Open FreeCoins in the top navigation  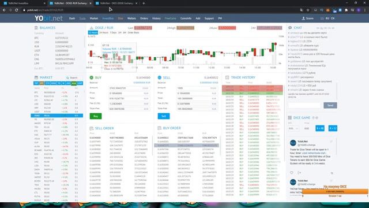tap(171, 18)
